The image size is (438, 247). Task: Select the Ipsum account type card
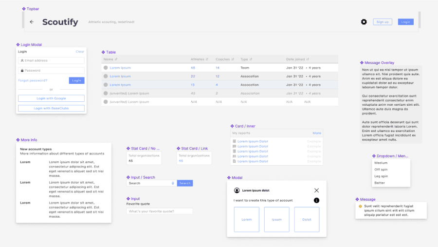[276, 219]
